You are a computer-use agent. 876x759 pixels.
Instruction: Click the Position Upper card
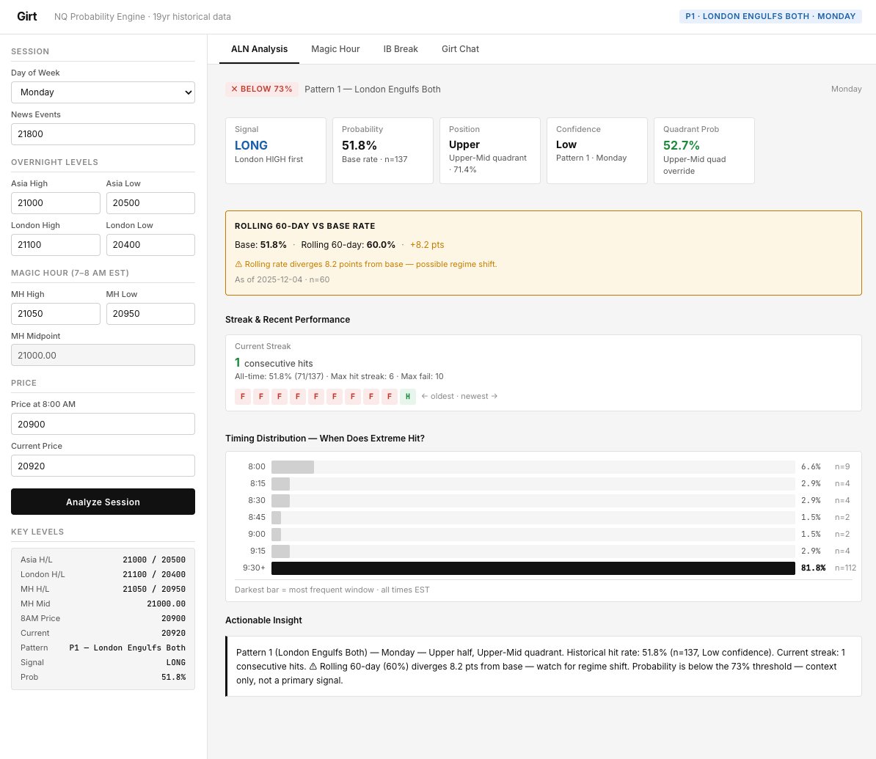pyautogui.click(x=490, y=150)
